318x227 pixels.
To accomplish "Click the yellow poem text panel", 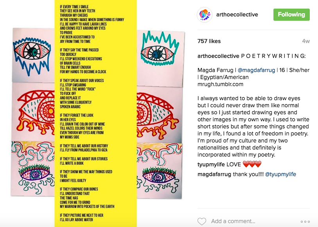I will (x=96, y=113).
